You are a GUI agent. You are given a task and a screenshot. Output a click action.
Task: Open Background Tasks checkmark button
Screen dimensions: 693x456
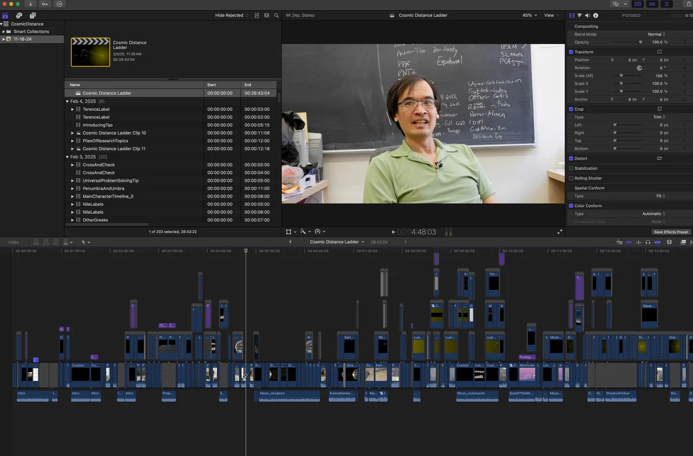click(x=60, y=4)
